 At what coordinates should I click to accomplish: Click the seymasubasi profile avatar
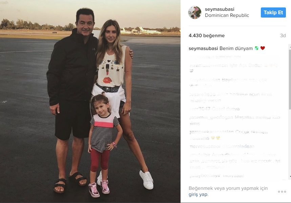pos(195,12)
